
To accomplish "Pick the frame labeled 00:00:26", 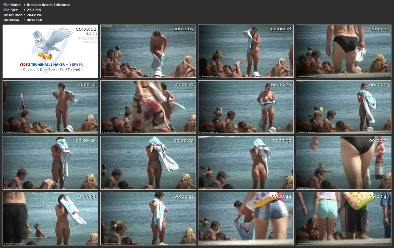I will 50,163.
